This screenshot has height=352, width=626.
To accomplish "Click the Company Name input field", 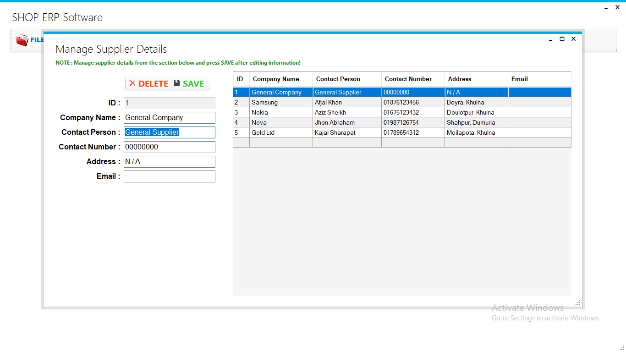I will tap(169, 118).
